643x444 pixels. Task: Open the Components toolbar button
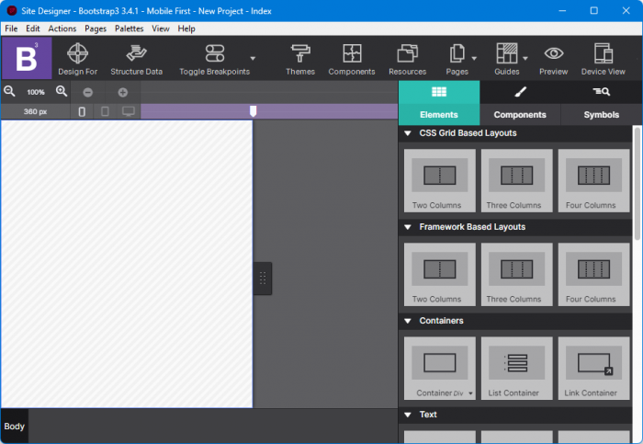[x=352, y=58]
